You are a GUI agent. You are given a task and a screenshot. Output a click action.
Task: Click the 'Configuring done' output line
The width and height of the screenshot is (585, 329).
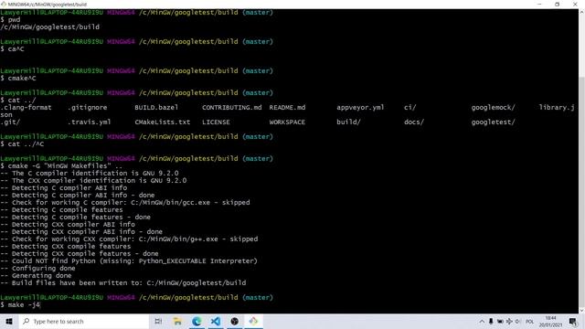(x=37, y=268)
